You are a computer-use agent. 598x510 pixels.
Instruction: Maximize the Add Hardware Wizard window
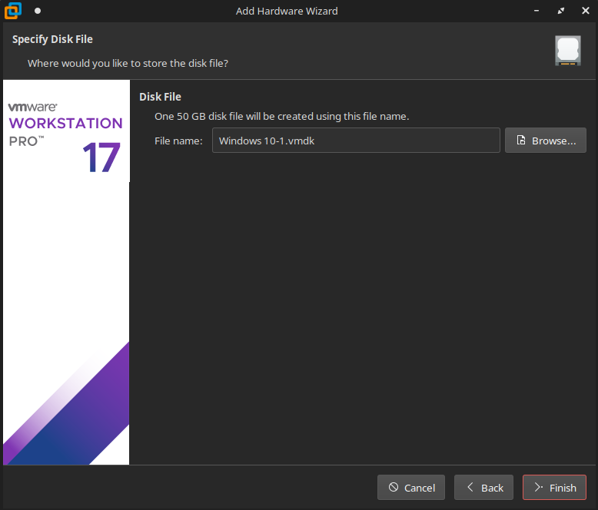561,12
